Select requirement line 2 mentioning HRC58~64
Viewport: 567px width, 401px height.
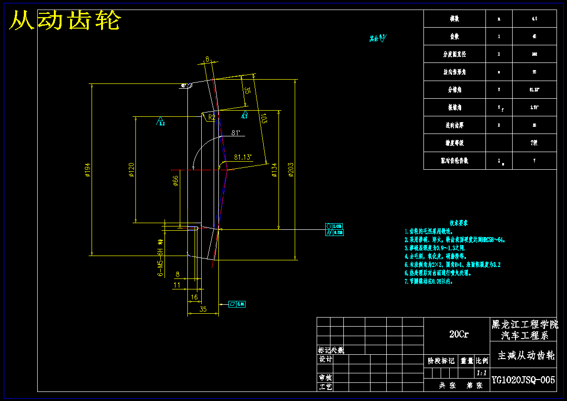point(454,240)
